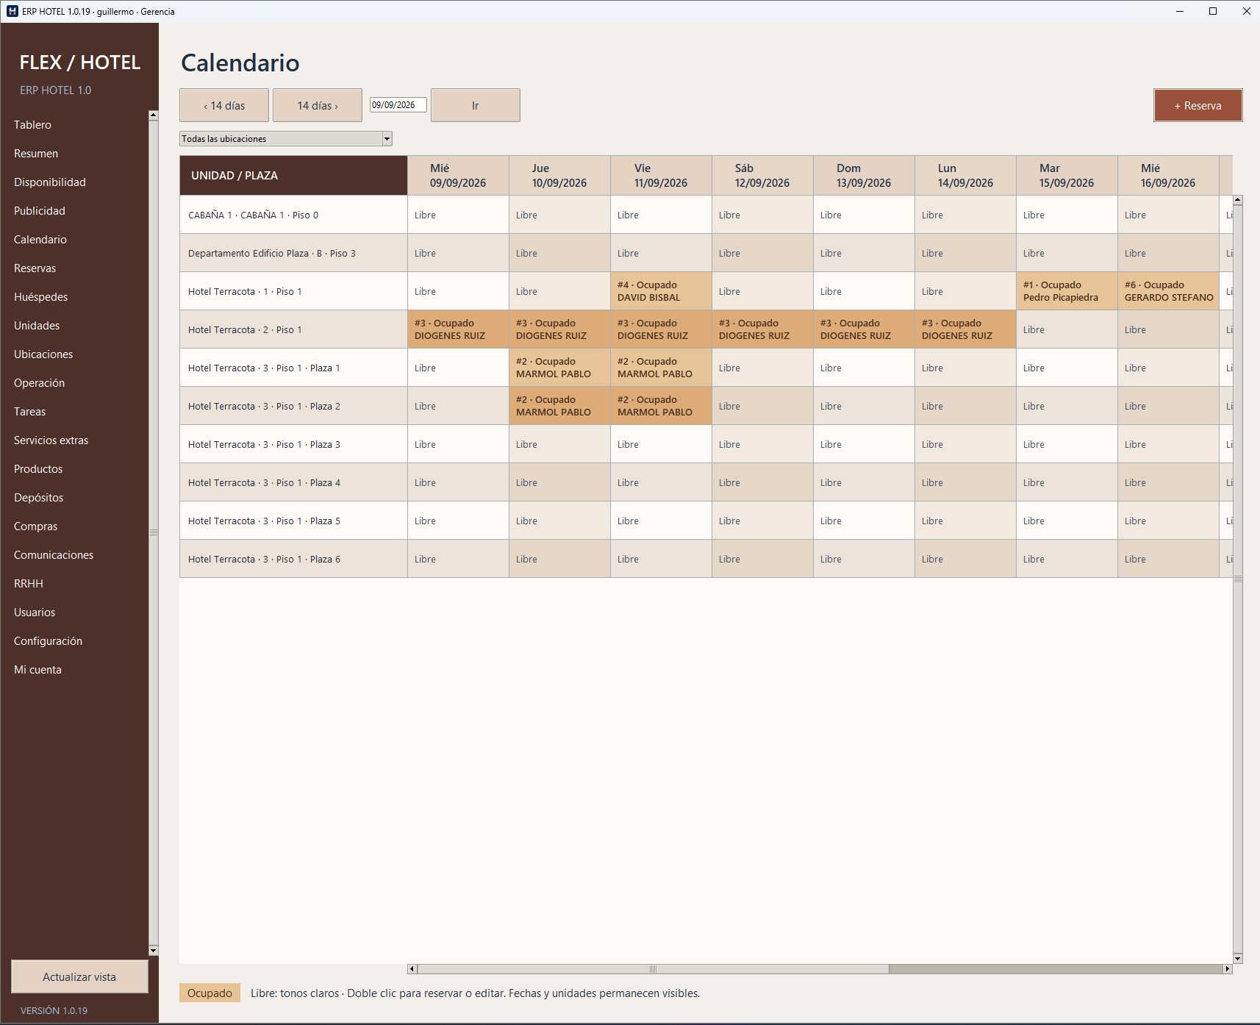Select row 'Departamento Edificio Plaza · B · Piso 3'
Image resolution: width=1260 pixels, height=1025 pixels.
point(293,253)
